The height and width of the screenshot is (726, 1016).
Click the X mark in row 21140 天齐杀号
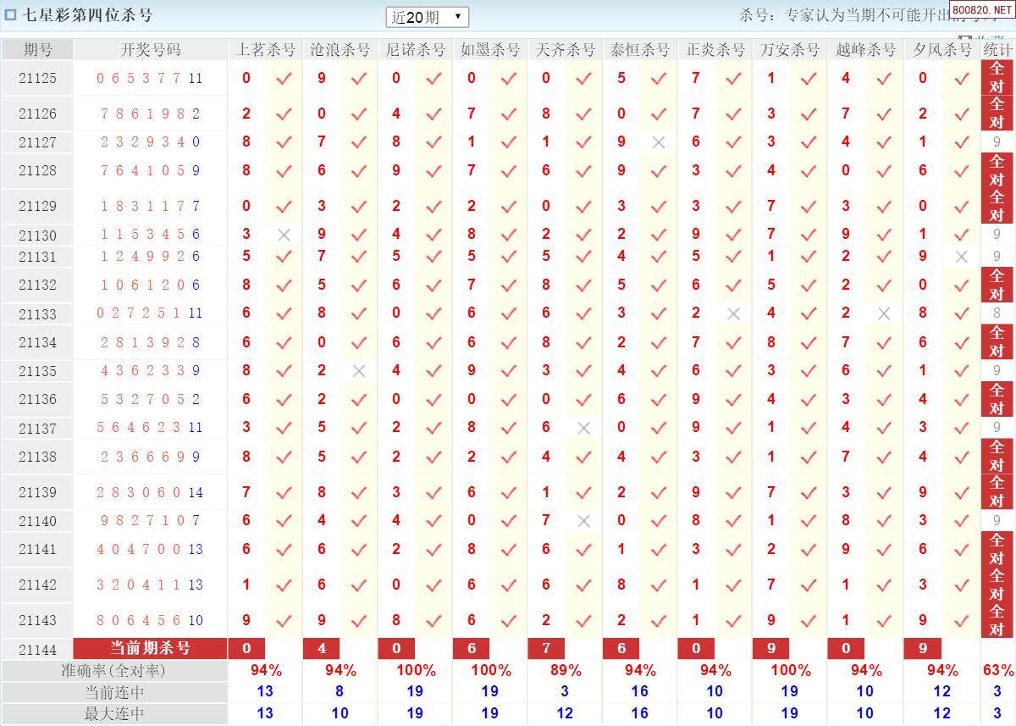point(583,521)
